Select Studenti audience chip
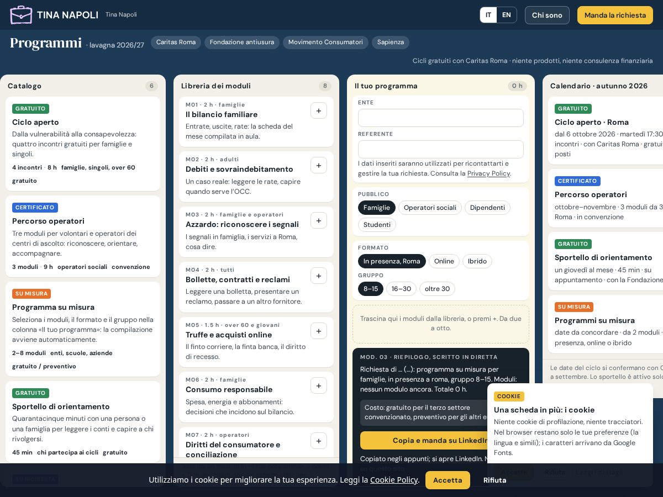Image resolution: width=663 pixels, height=497 pixels. [377, 225]
